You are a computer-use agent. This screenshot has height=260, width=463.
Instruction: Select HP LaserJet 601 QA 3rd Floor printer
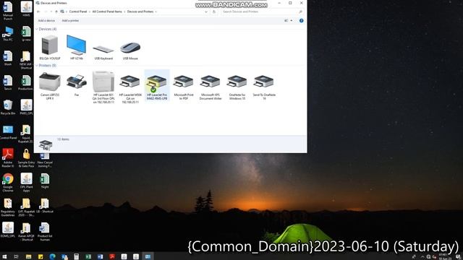pyautogui.click(x=103, y=87)
